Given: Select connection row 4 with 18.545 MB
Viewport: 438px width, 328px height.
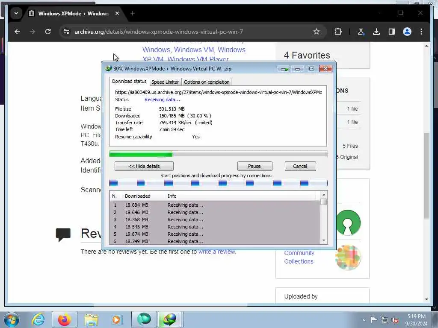Looking at the screenshot, I should click(215, 227).
